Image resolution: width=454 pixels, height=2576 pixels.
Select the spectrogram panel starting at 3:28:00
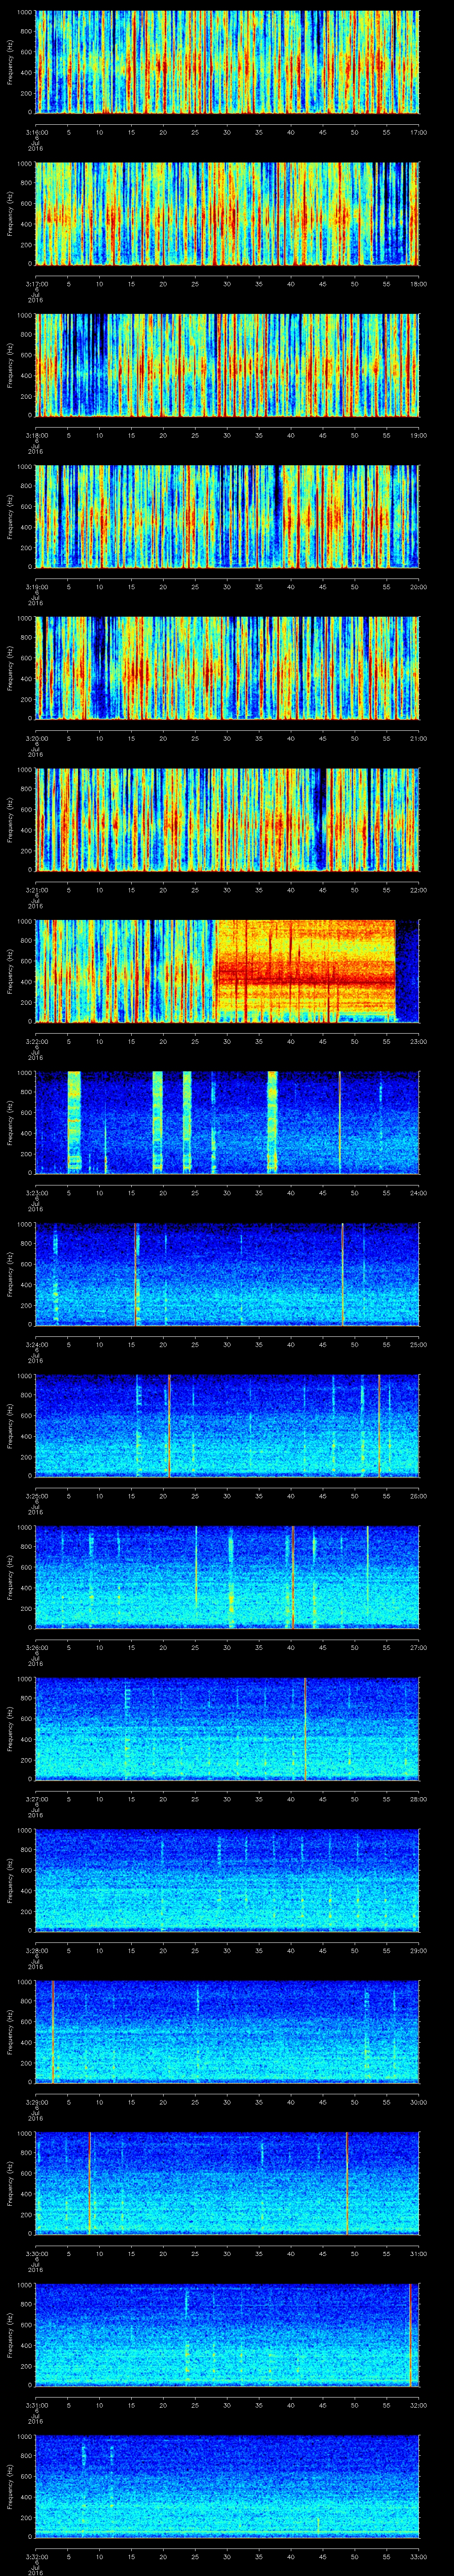coord(227,1880)
